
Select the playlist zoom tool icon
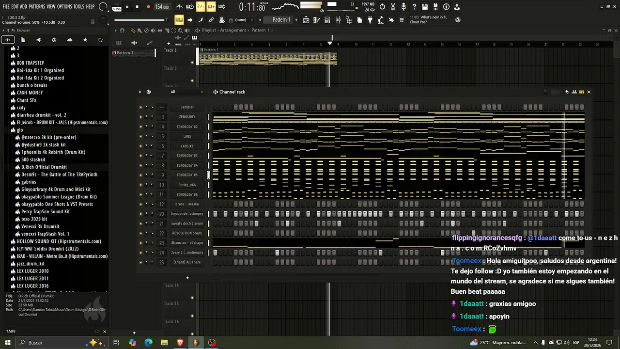click(180, 30)
